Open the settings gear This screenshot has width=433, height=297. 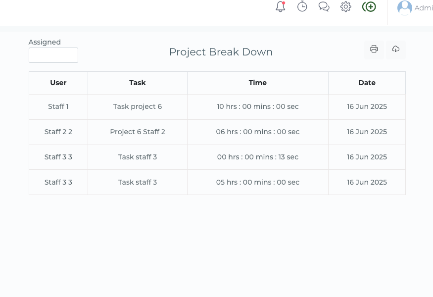(346, 7)
